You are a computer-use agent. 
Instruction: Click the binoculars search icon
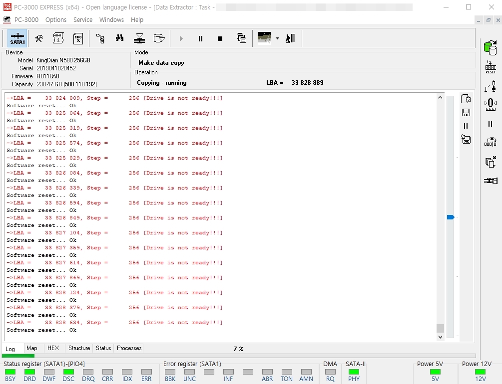(x=119, y=38)
